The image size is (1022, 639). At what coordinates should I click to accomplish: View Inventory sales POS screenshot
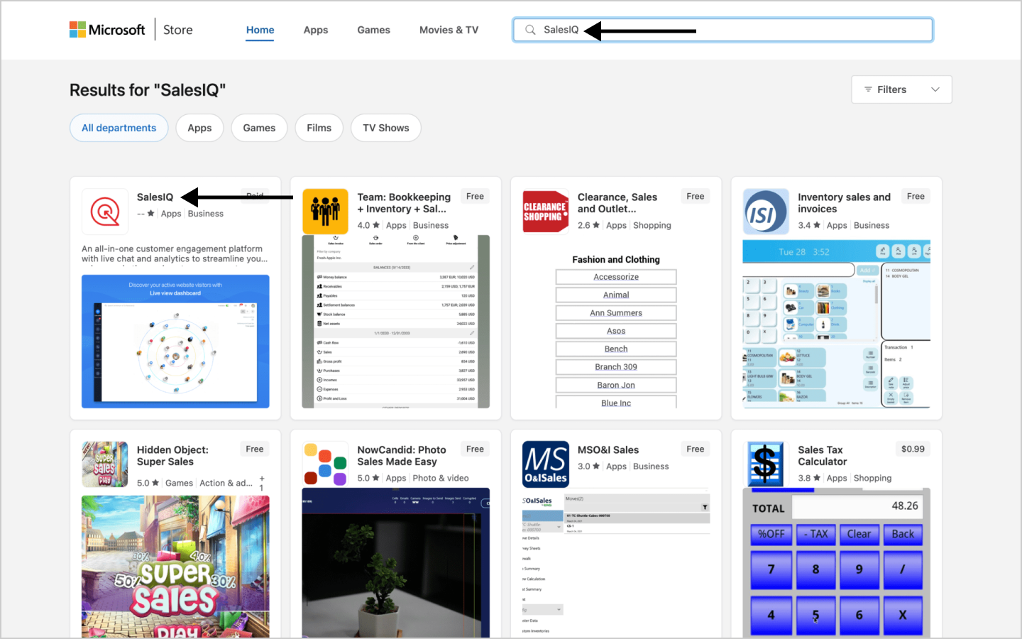(x=837, y=324)
